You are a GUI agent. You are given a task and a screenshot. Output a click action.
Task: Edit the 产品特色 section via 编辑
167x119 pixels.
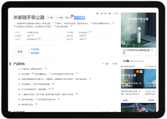pyautogui.click(x=114, y=64)
